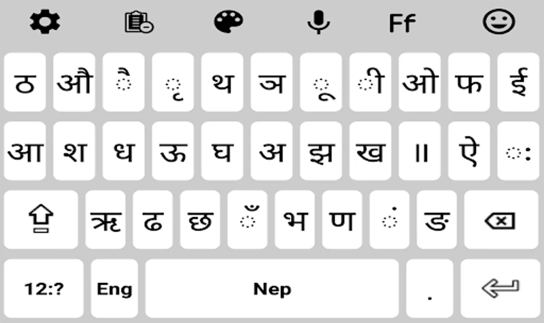This screenshot has height=323, width=544.
Task: Open the theme palette icon
Action: pos(229,22)
